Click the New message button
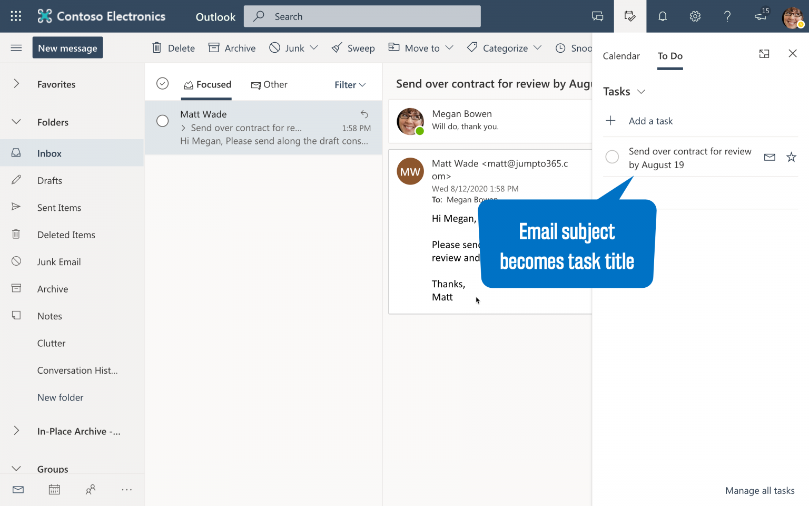This screenshot has height=506, width=809. tap(67, 47)
